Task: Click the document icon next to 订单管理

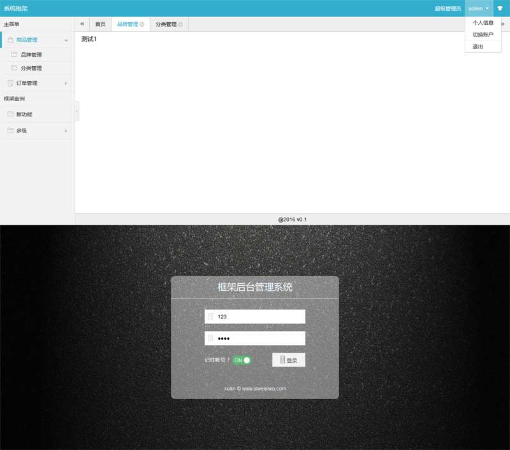Action: point(10,83)
